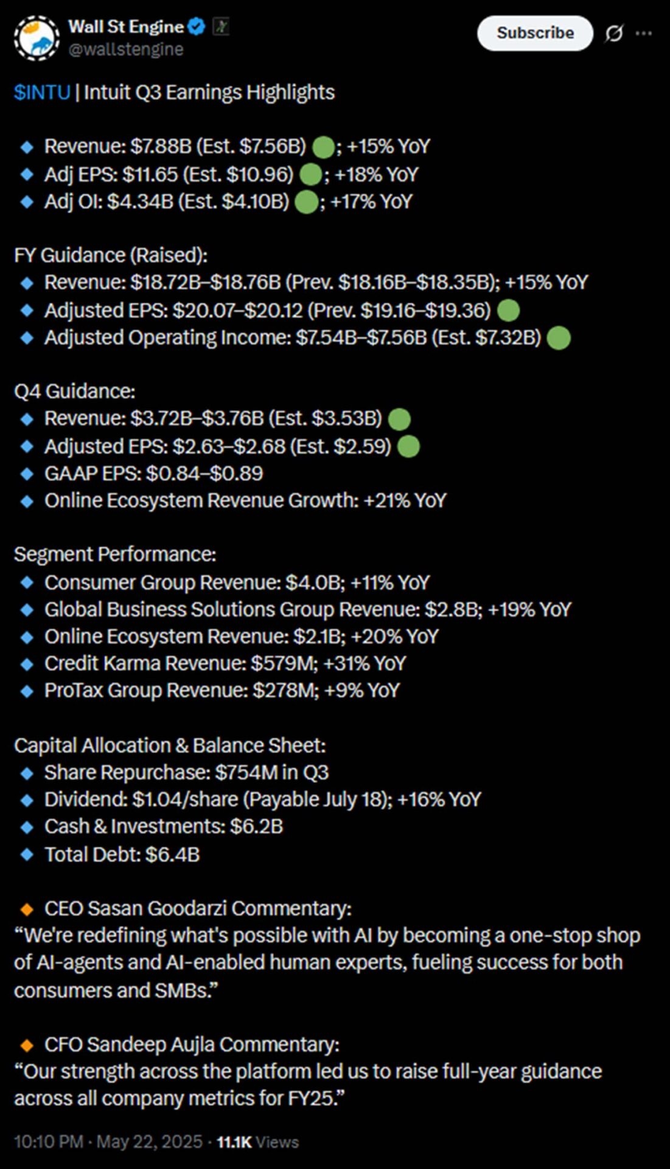Open the three-dot more options menu
Image resolution: width=670 pixels, height=1169 pixels.
pyautogui.click(x=644, y=33)
